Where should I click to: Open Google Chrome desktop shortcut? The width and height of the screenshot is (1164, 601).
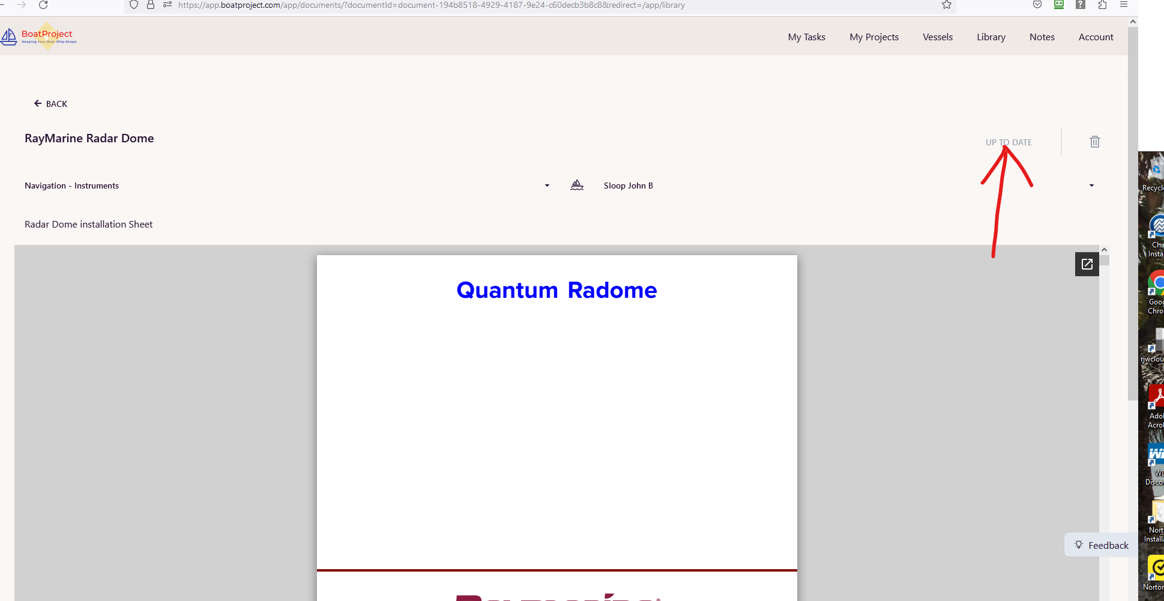[1156, 292]
